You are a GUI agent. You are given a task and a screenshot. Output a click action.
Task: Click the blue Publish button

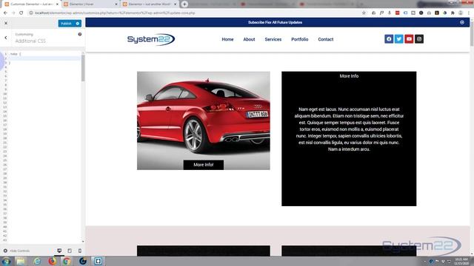[x=66, y=24]
